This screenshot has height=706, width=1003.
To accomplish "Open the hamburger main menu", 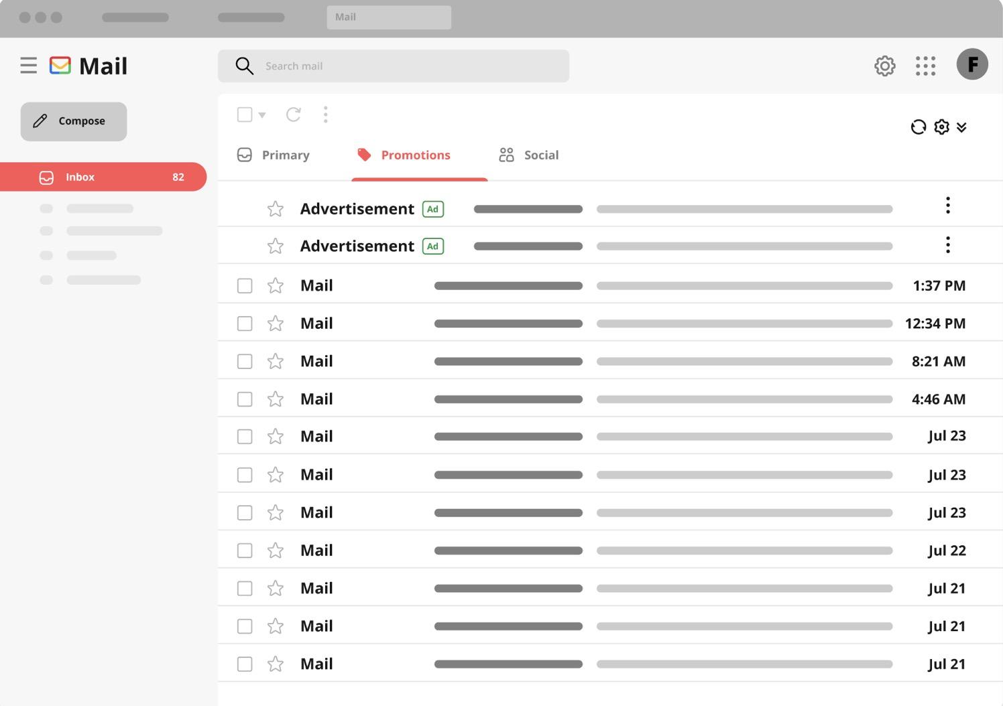I will pos(28,66).
